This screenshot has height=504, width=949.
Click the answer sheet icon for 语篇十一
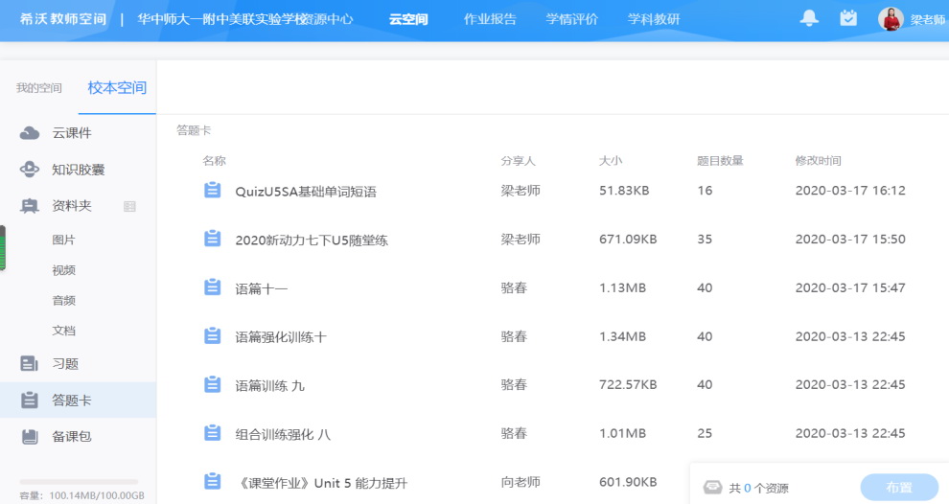pos(213,287)
